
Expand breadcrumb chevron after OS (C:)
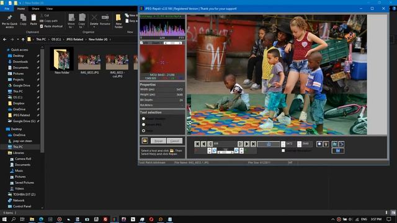(x=63, y=40)
